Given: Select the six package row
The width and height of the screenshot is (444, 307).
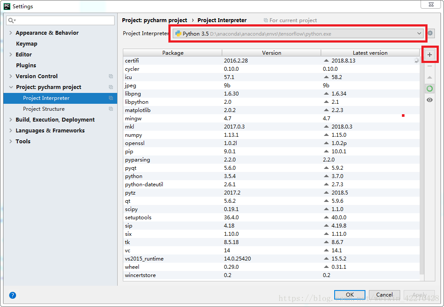Looking at the screenshot, I should 272,234.
